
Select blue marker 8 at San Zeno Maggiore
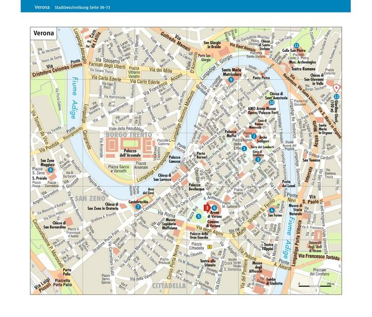[x=50, y=170]
